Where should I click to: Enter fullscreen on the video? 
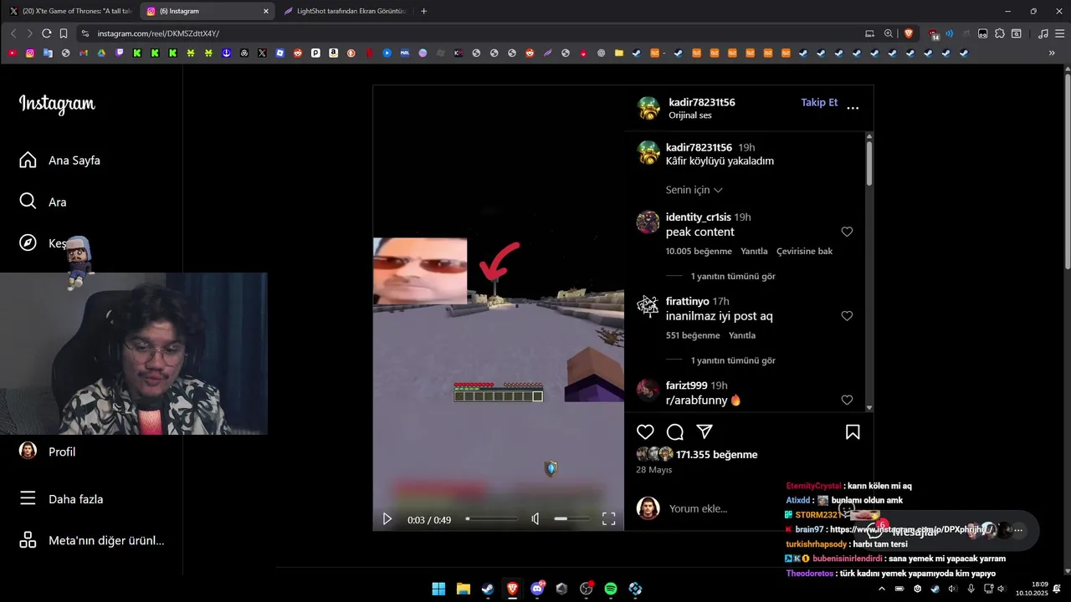pyautogui.click(x=609, y=519)
